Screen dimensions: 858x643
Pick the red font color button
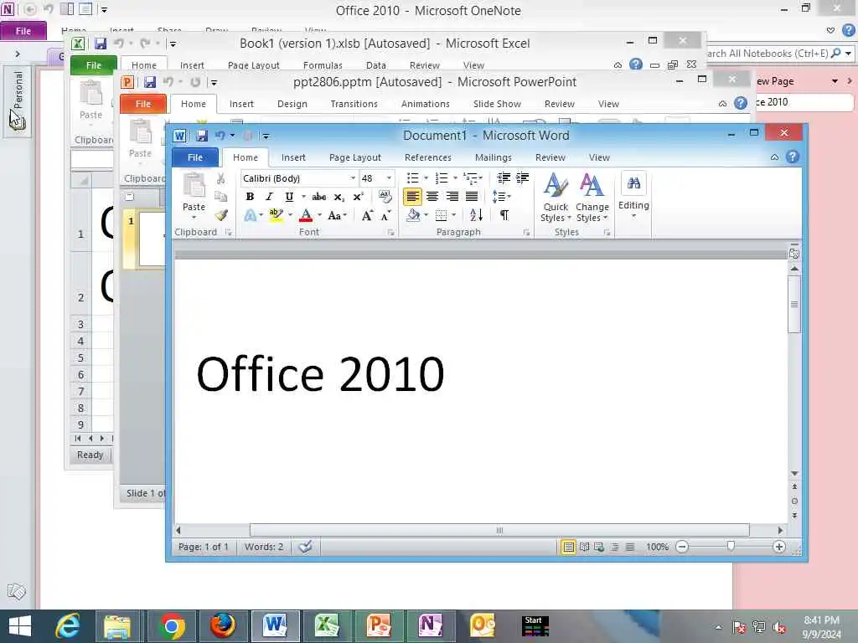[x=306, y=215]
